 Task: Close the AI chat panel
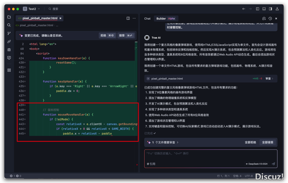click(x=276, y=19)
